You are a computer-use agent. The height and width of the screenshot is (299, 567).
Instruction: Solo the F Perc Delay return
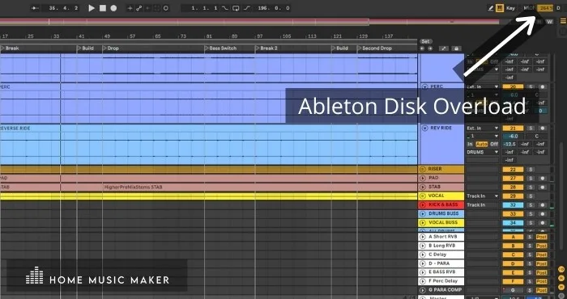click(x=530, y=281)
